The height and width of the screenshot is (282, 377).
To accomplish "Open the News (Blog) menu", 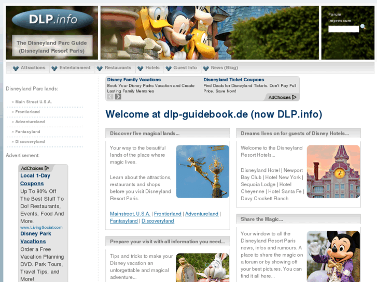I will coord(225,68).
